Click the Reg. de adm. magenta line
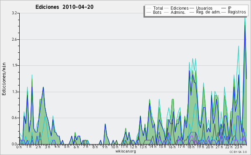Screen dimensions: 251x155 [x=192, y=12]
